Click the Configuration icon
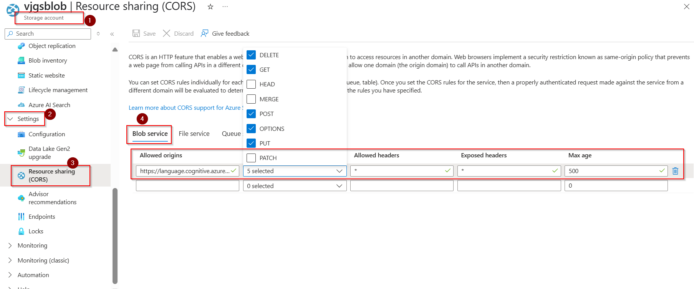694x289 pixels. 22,134
